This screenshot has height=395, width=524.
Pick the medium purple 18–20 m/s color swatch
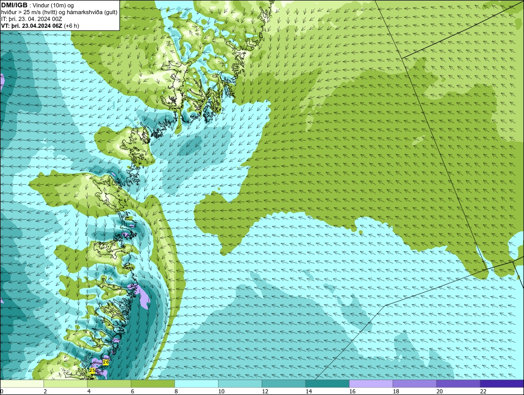(414, 383)
